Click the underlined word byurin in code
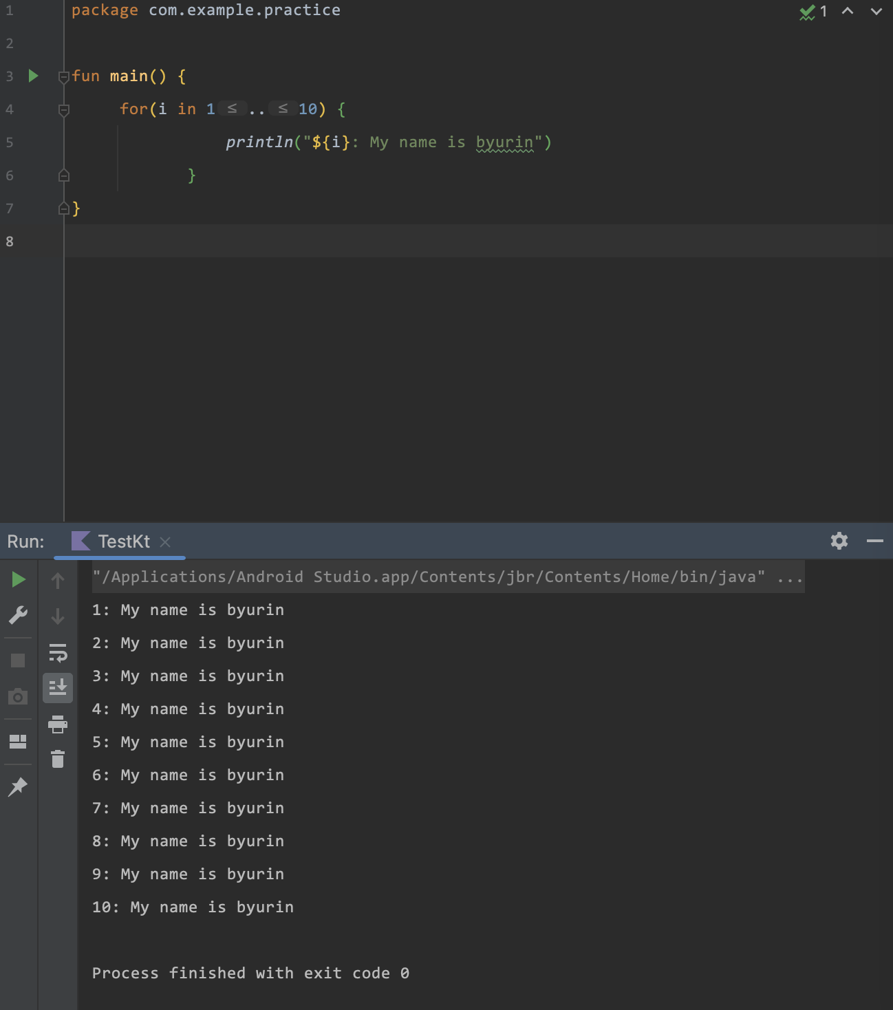 [504, 142]
